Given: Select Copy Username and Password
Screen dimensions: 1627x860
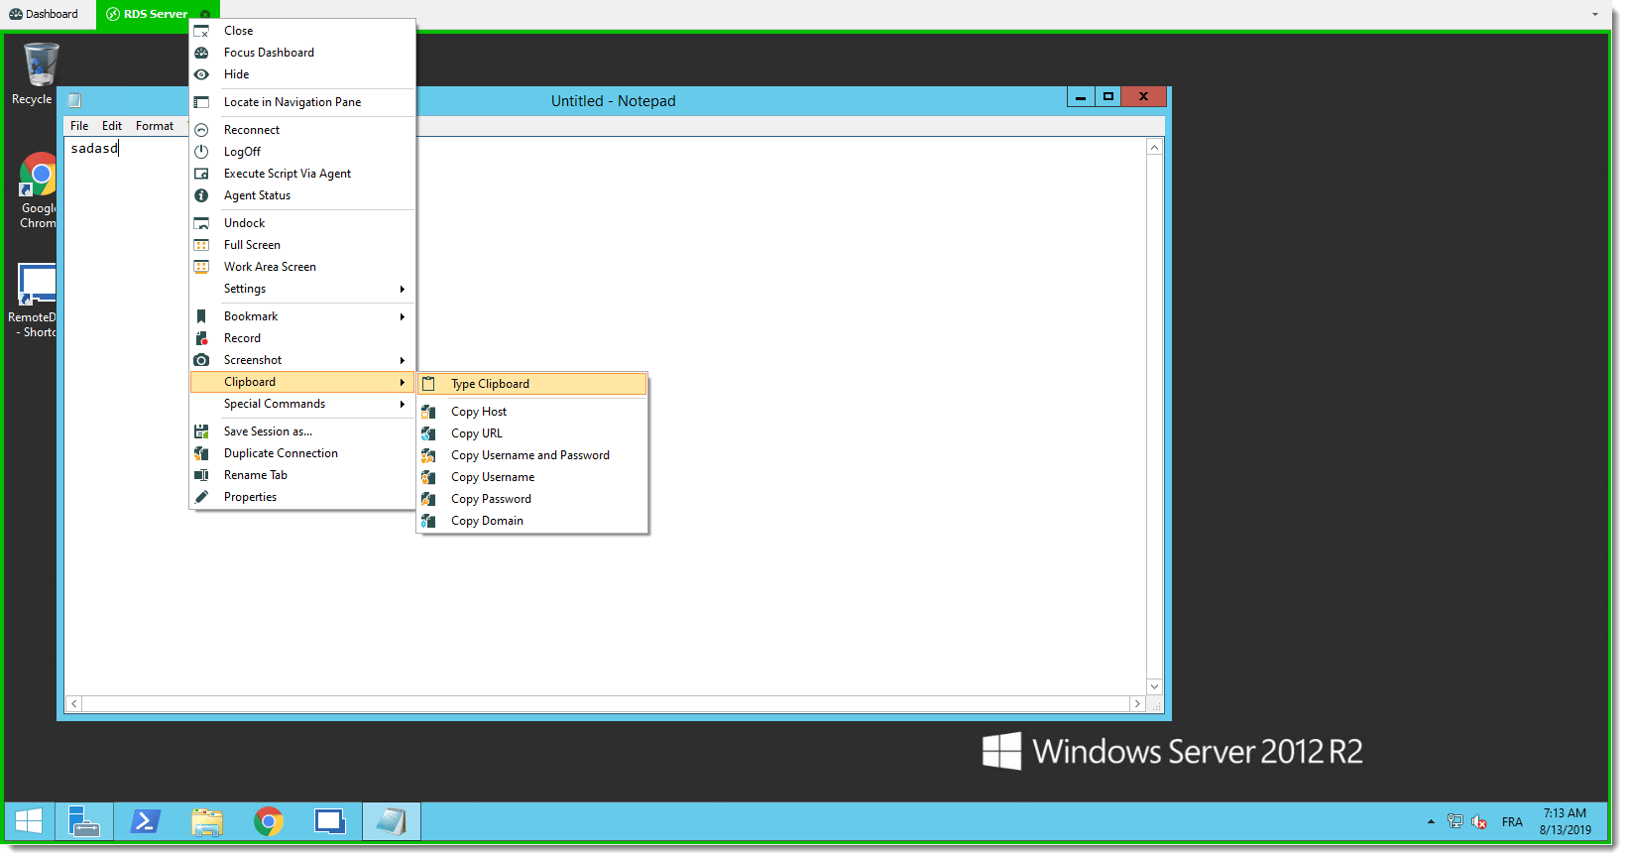Looking at the screenshot, I should [532, 455].
